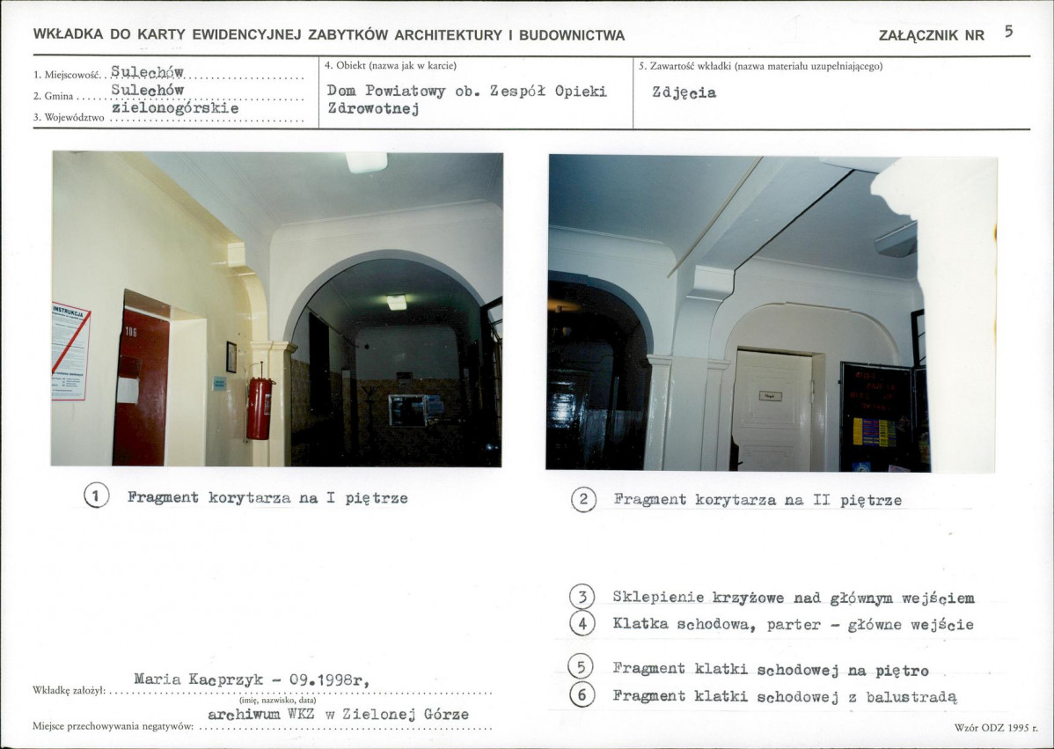The image size is (1054, 749).
Task: Click the circled number 1 marker
Action: 96,496
